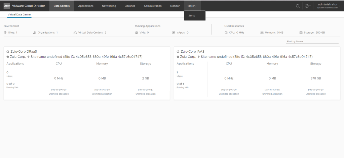Click the VMware vmw logo icon
The height and width of the screenshot is (158, 344).
(7, 6)
